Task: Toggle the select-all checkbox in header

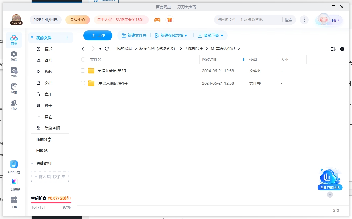Action: pos(83,60)
